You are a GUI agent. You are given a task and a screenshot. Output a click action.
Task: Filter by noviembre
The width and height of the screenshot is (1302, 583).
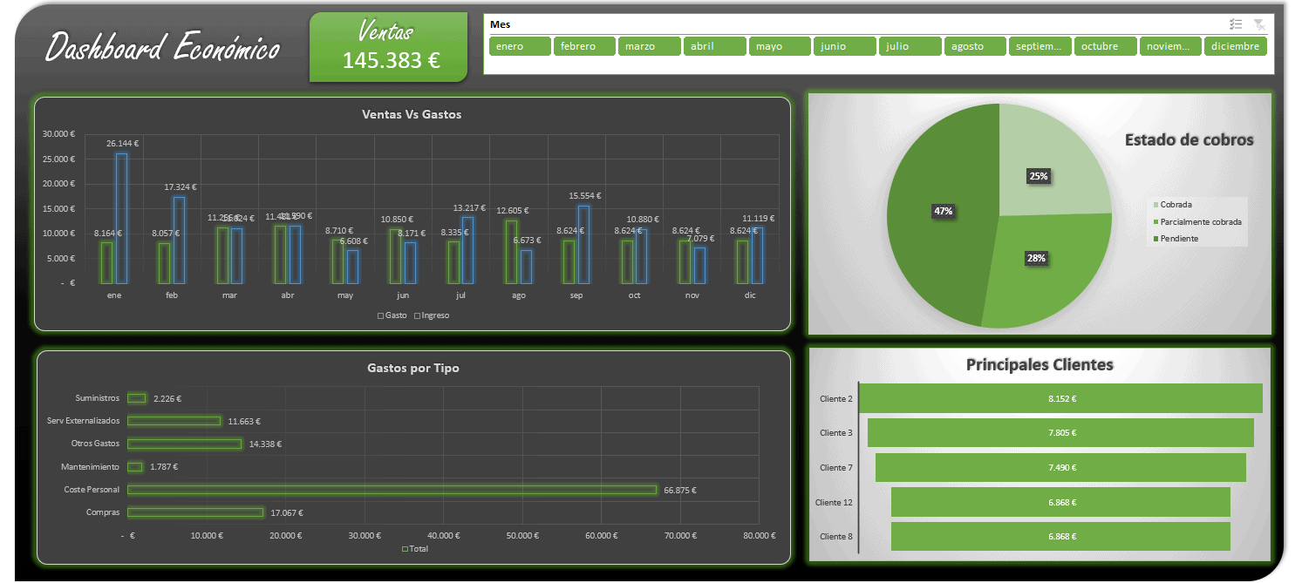(1170, 46)
